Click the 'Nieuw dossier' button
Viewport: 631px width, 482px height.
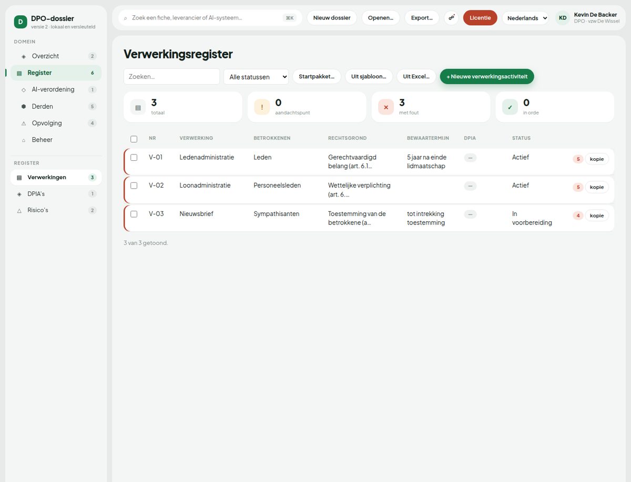332,18
